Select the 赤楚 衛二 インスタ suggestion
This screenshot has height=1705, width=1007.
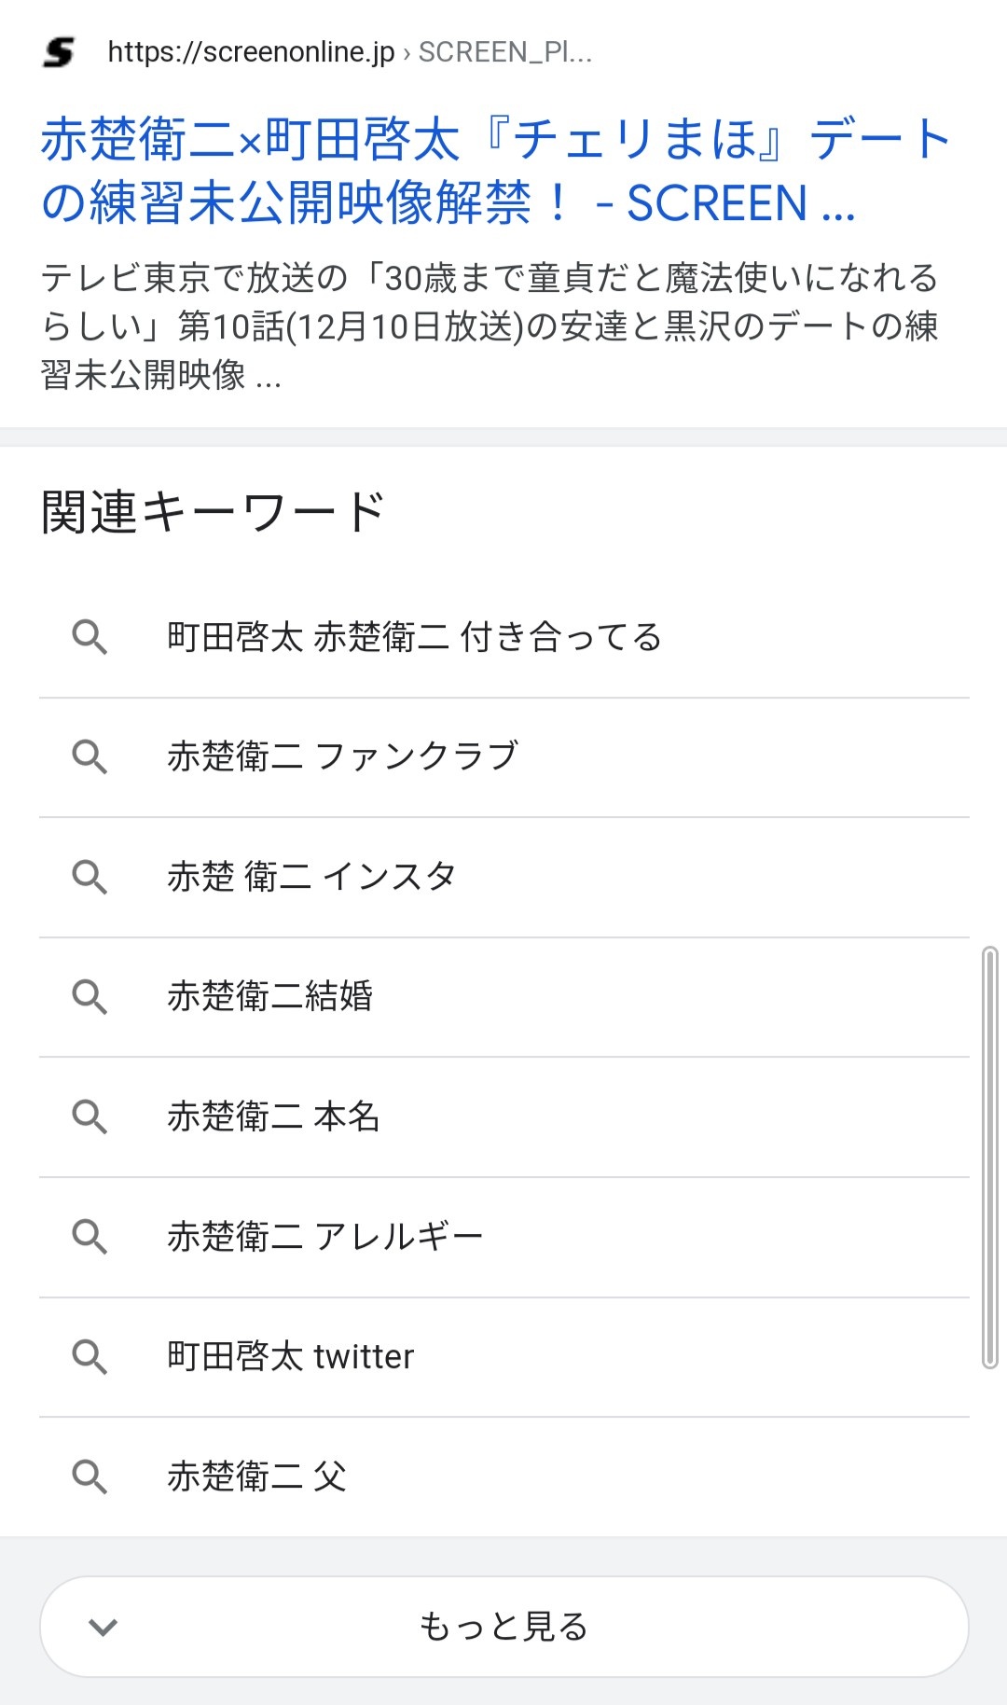504,878
